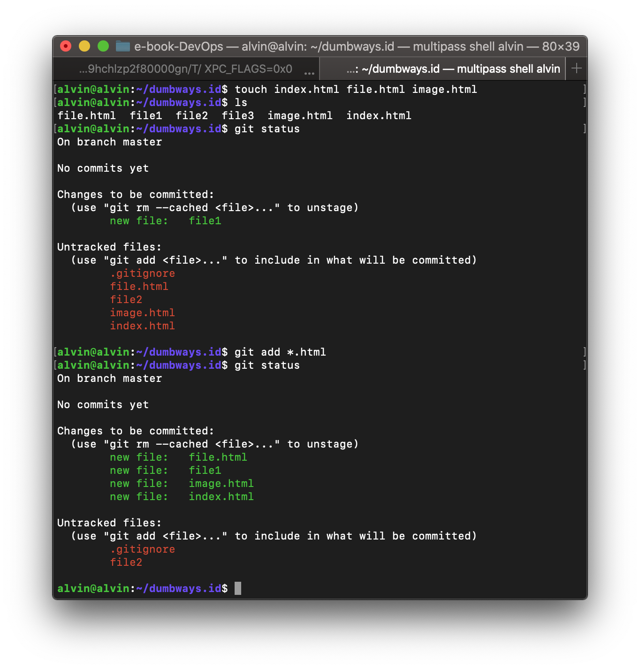Switch to the XPC_FLAGS=0x0 terminal tab
This screenshot has height=669, width=640.
click(x=186, y=69)
